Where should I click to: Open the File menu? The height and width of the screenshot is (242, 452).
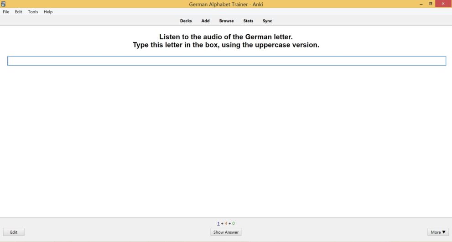[6, 12]
